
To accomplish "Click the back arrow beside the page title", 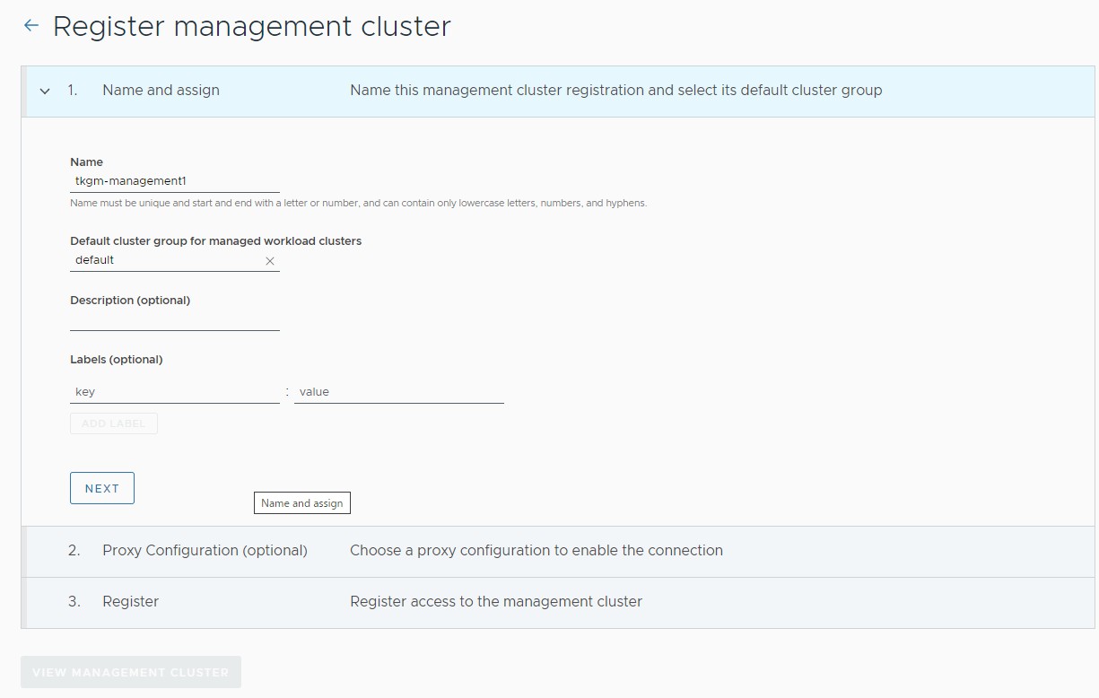I will click(x=31, y=26).
